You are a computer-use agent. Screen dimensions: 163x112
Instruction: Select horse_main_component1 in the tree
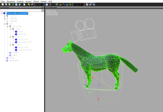[17, 13]
